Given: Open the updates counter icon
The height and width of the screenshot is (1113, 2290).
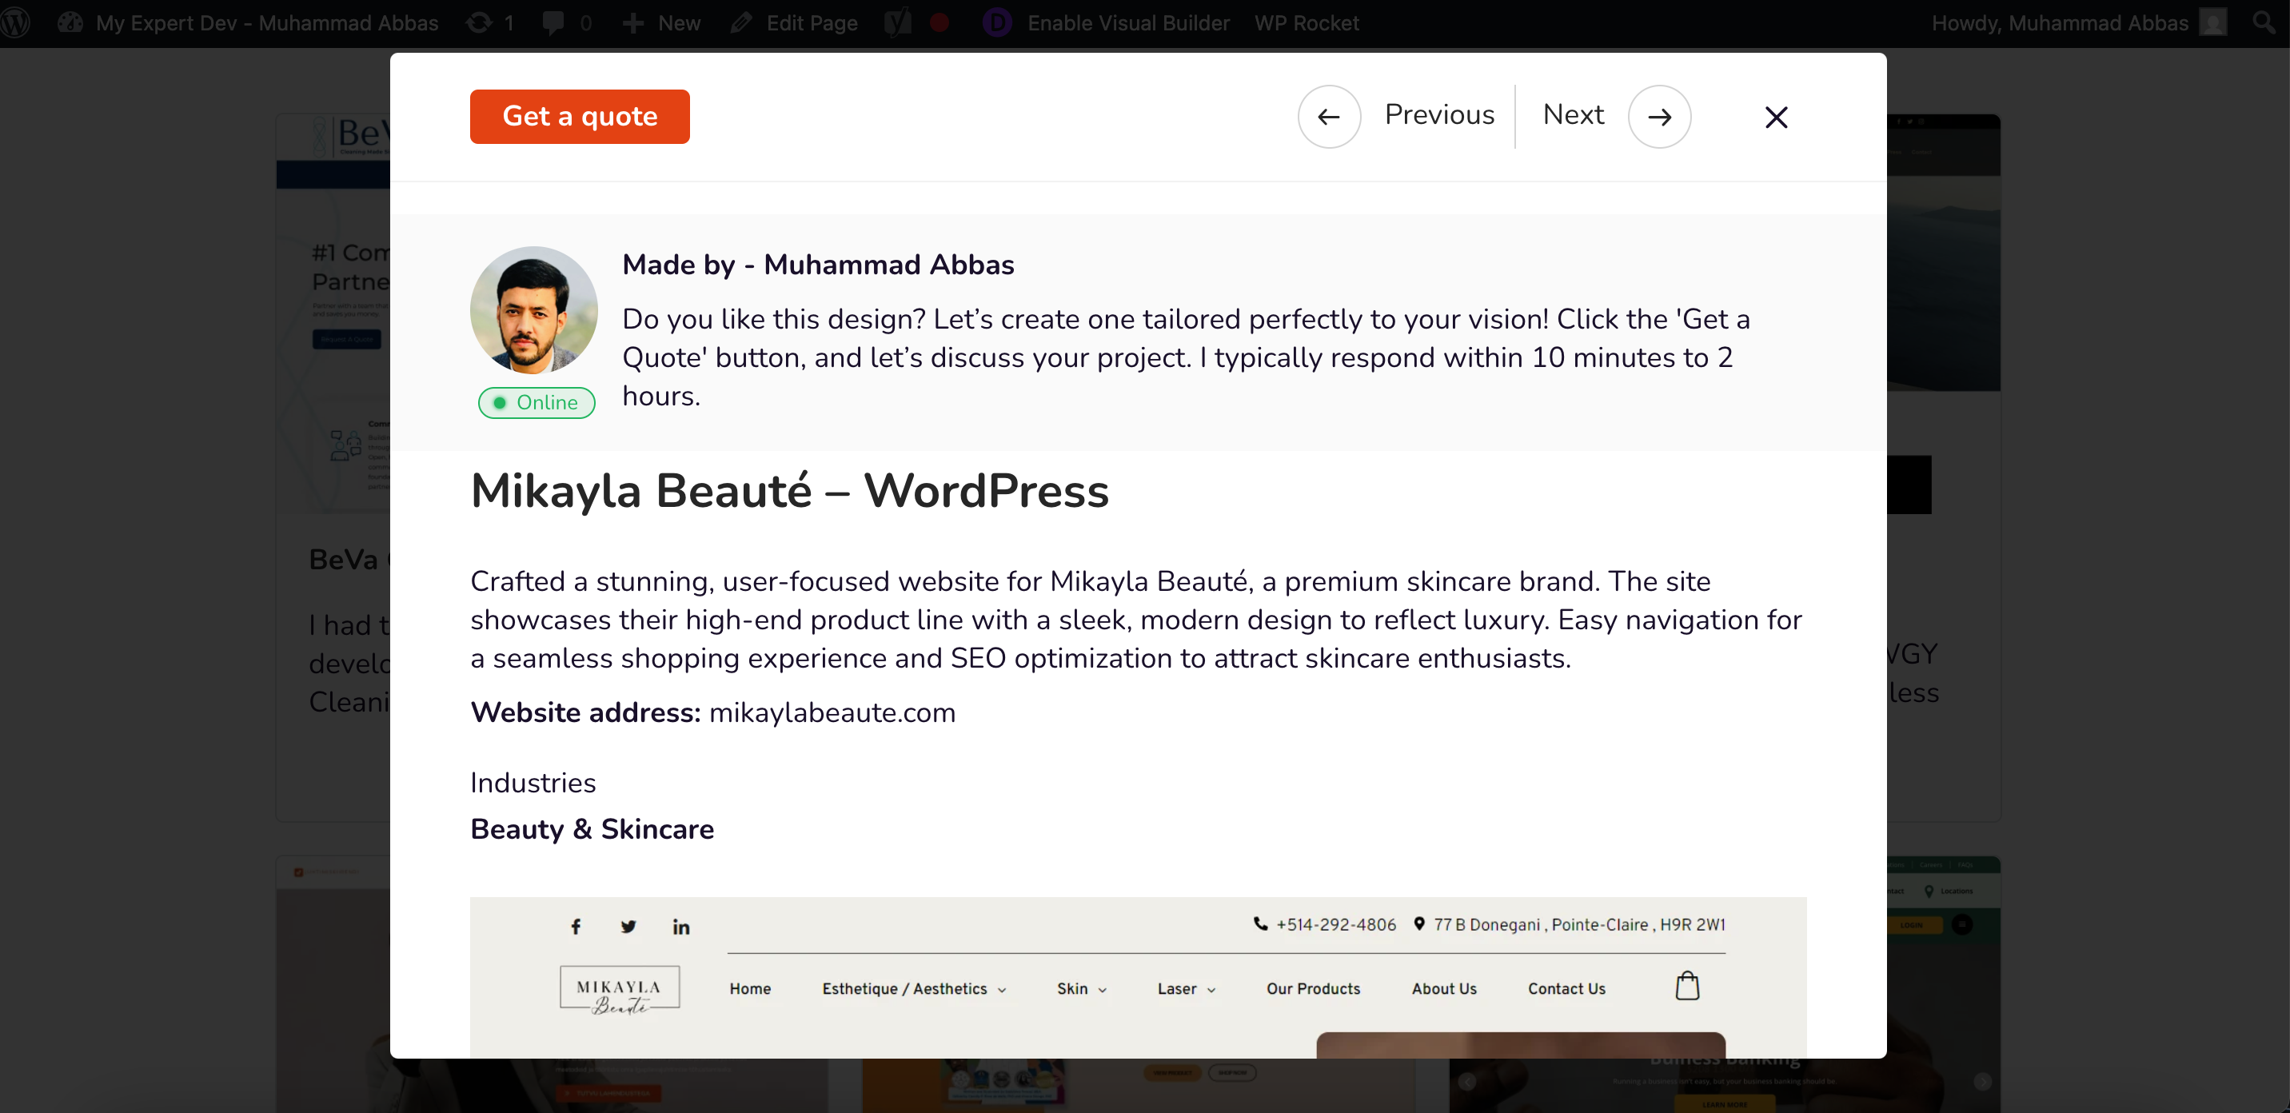Looking at the screenshot, I should tap(490, 23).
